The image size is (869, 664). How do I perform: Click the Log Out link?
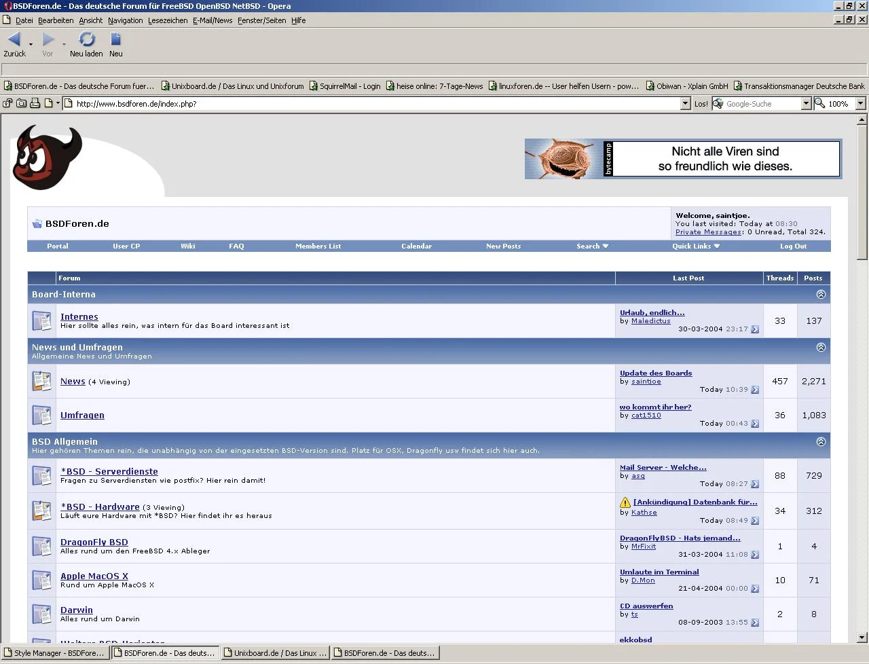click(x=793, y=246)
